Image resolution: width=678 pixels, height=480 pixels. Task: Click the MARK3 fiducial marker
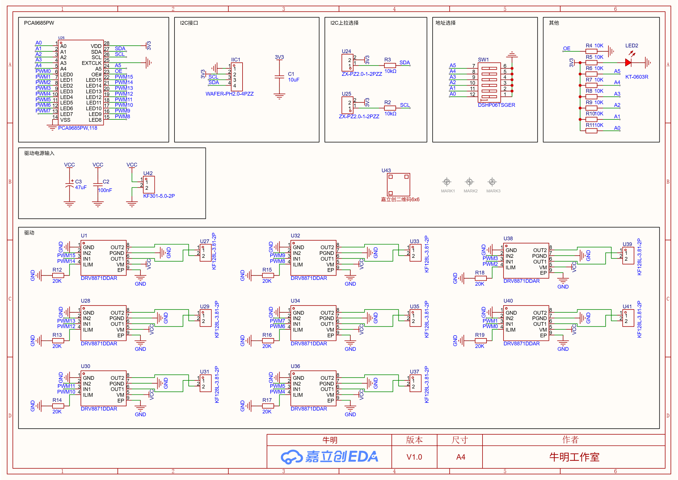pyautogui.click(x=492, y=181)
